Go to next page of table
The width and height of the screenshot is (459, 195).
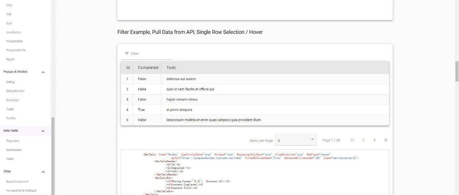pos(374,140)
